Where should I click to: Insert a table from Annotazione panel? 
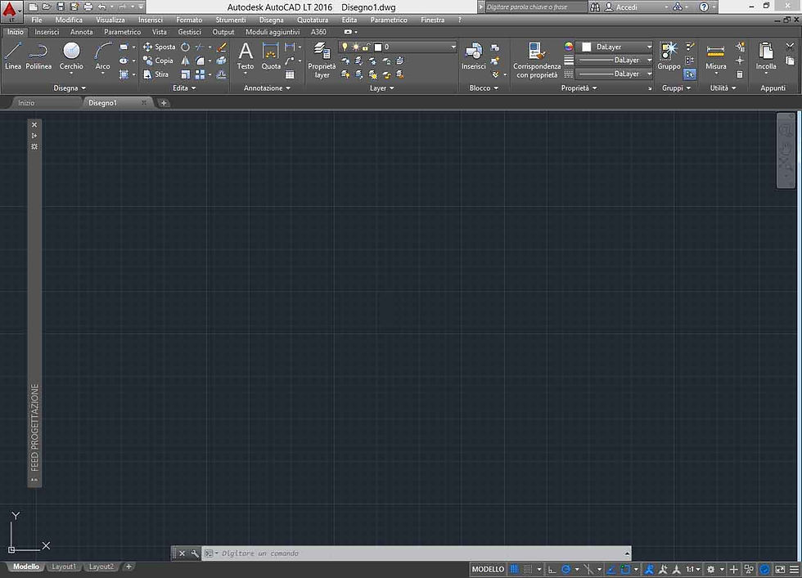290,74
